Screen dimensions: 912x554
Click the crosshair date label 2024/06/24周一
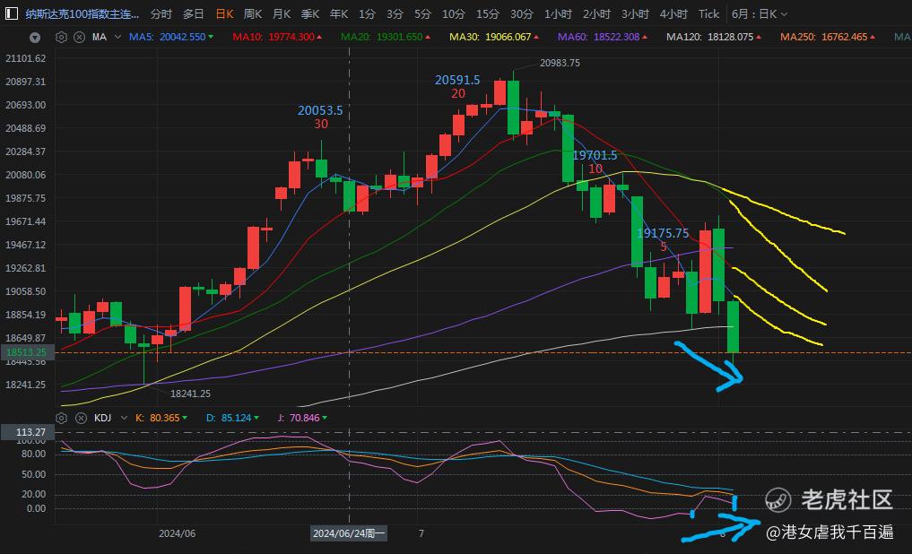pos(349,533)
